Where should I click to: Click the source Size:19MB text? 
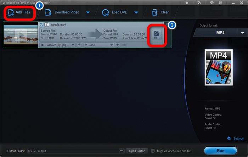point(47,38)
